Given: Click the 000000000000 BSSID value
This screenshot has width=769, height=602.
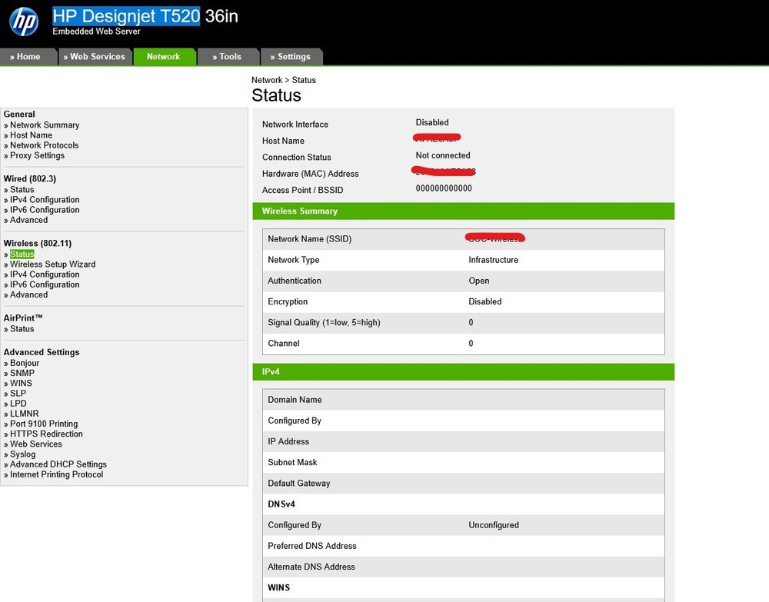Looking at the screenshot, I should pyautogui.click(x=444, y=188).
